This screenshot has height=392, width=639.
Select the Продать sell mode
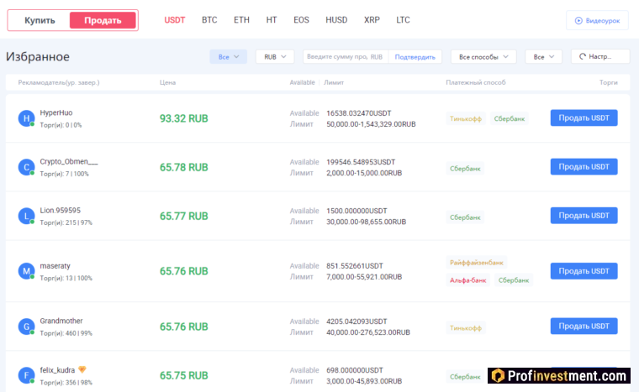tap(103, 20)
